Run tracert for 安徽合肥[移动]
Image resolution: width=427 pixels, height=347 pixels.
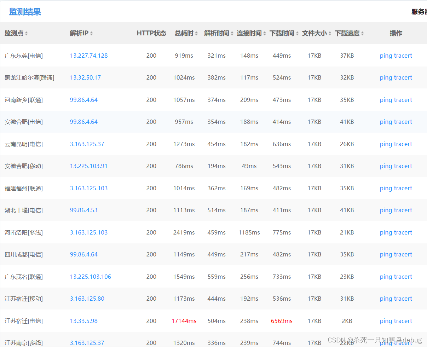click(403, 166)
